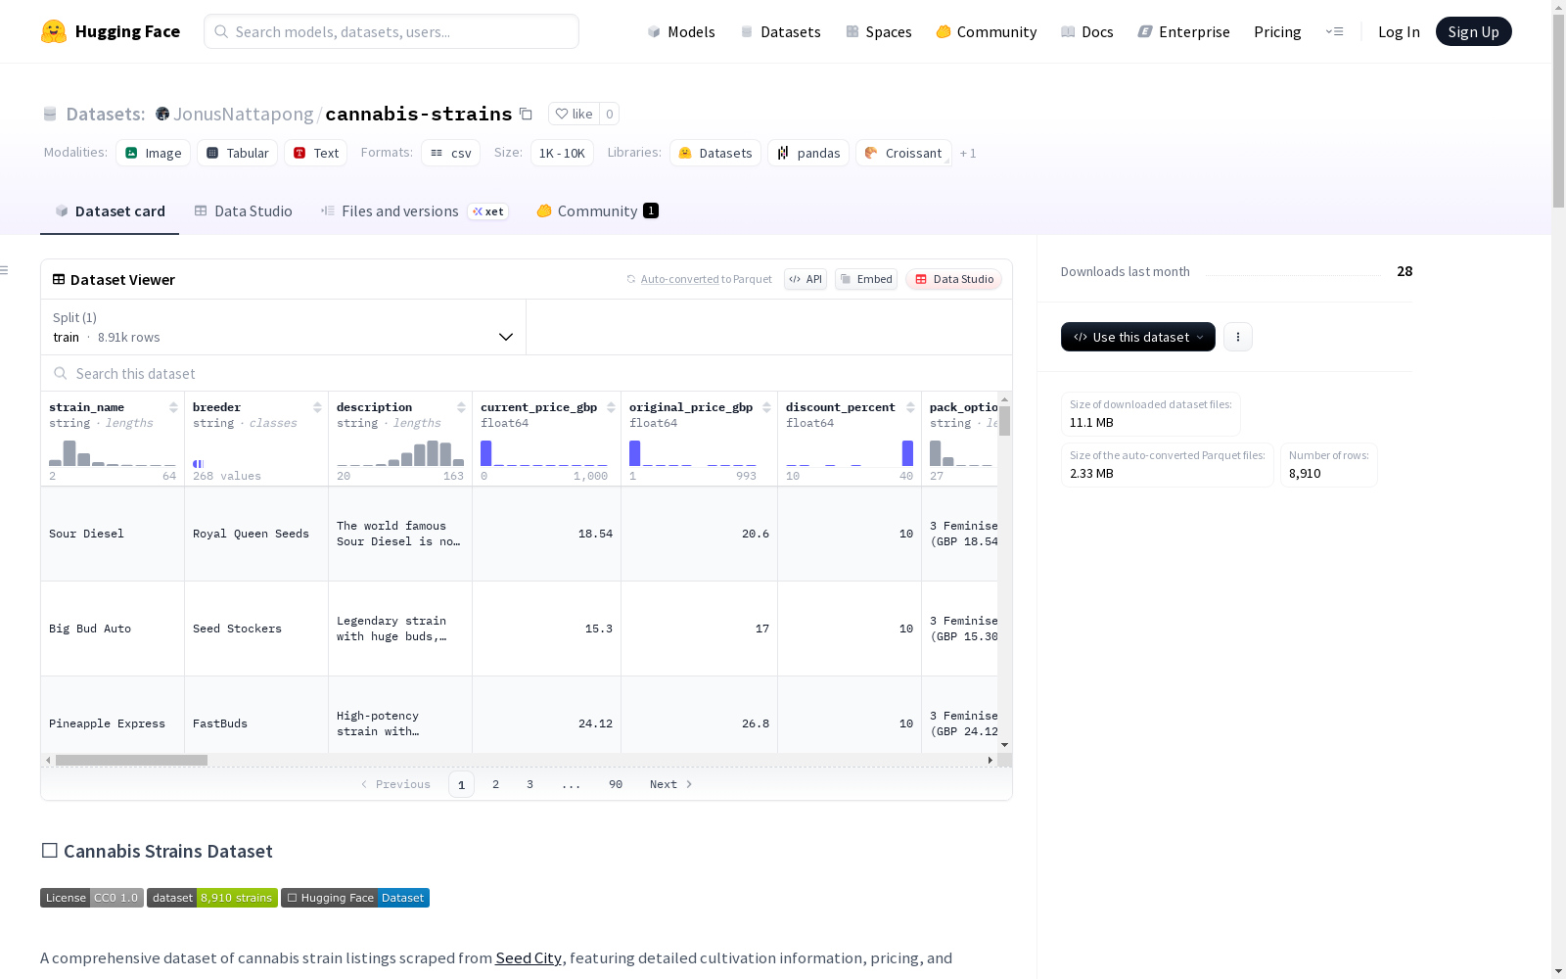Viewport: 1566px width, 979px height.
Task: Click the Datasets stack icon before the title
Action: click(50, 114)
